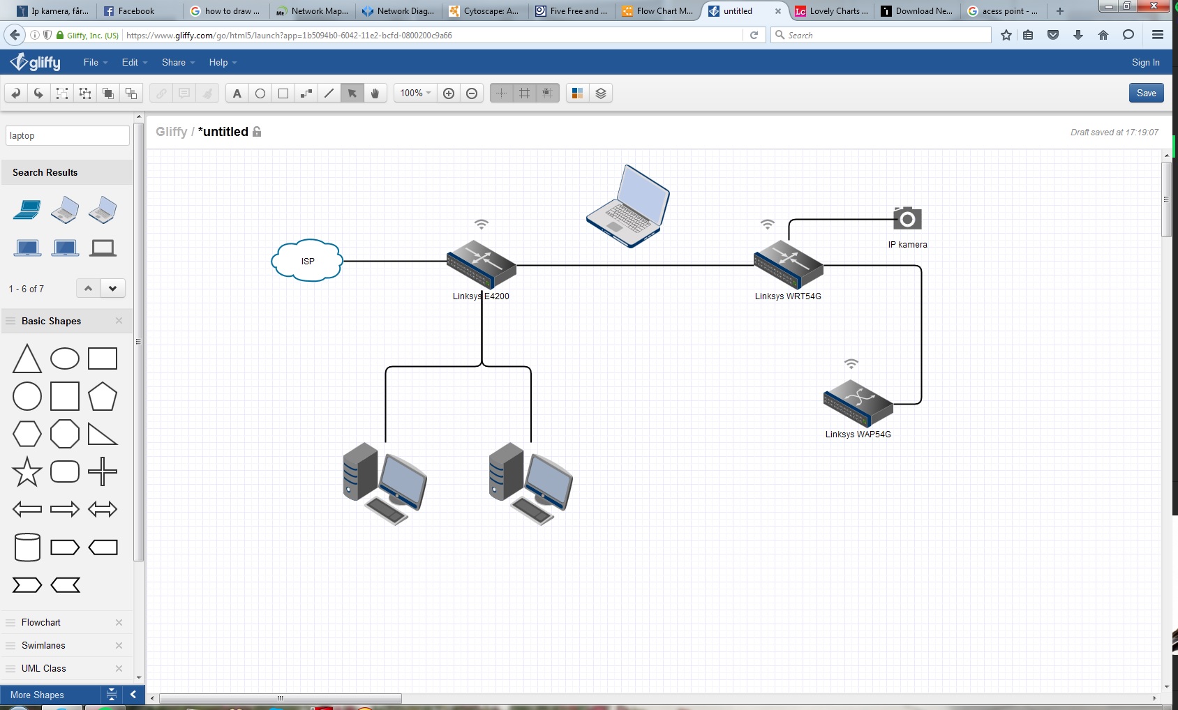
Task: Click the untitled document title
Action: [223, 132]
